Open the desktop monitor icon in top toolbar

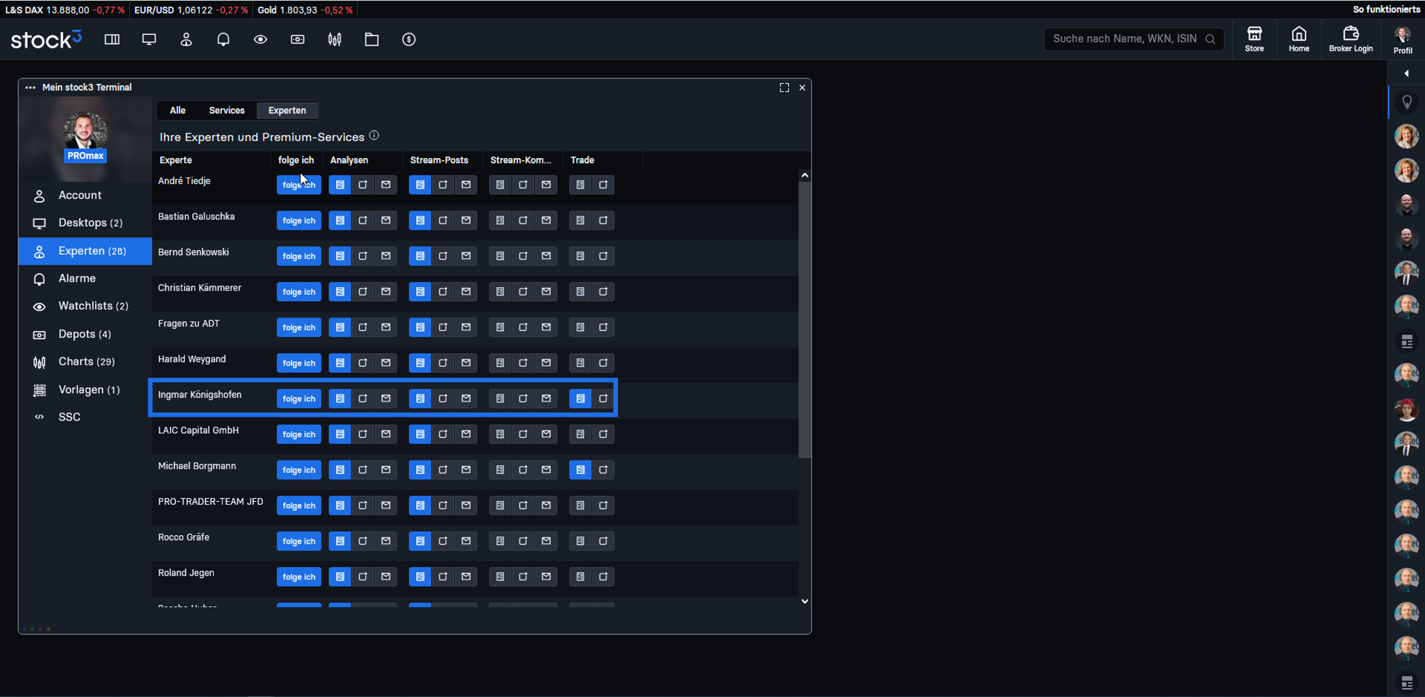coord(149,39)
